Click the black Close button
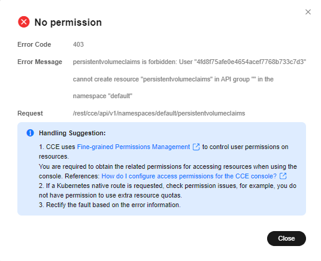Viewport: 321px width, 261px height. [x=286, y=238]
